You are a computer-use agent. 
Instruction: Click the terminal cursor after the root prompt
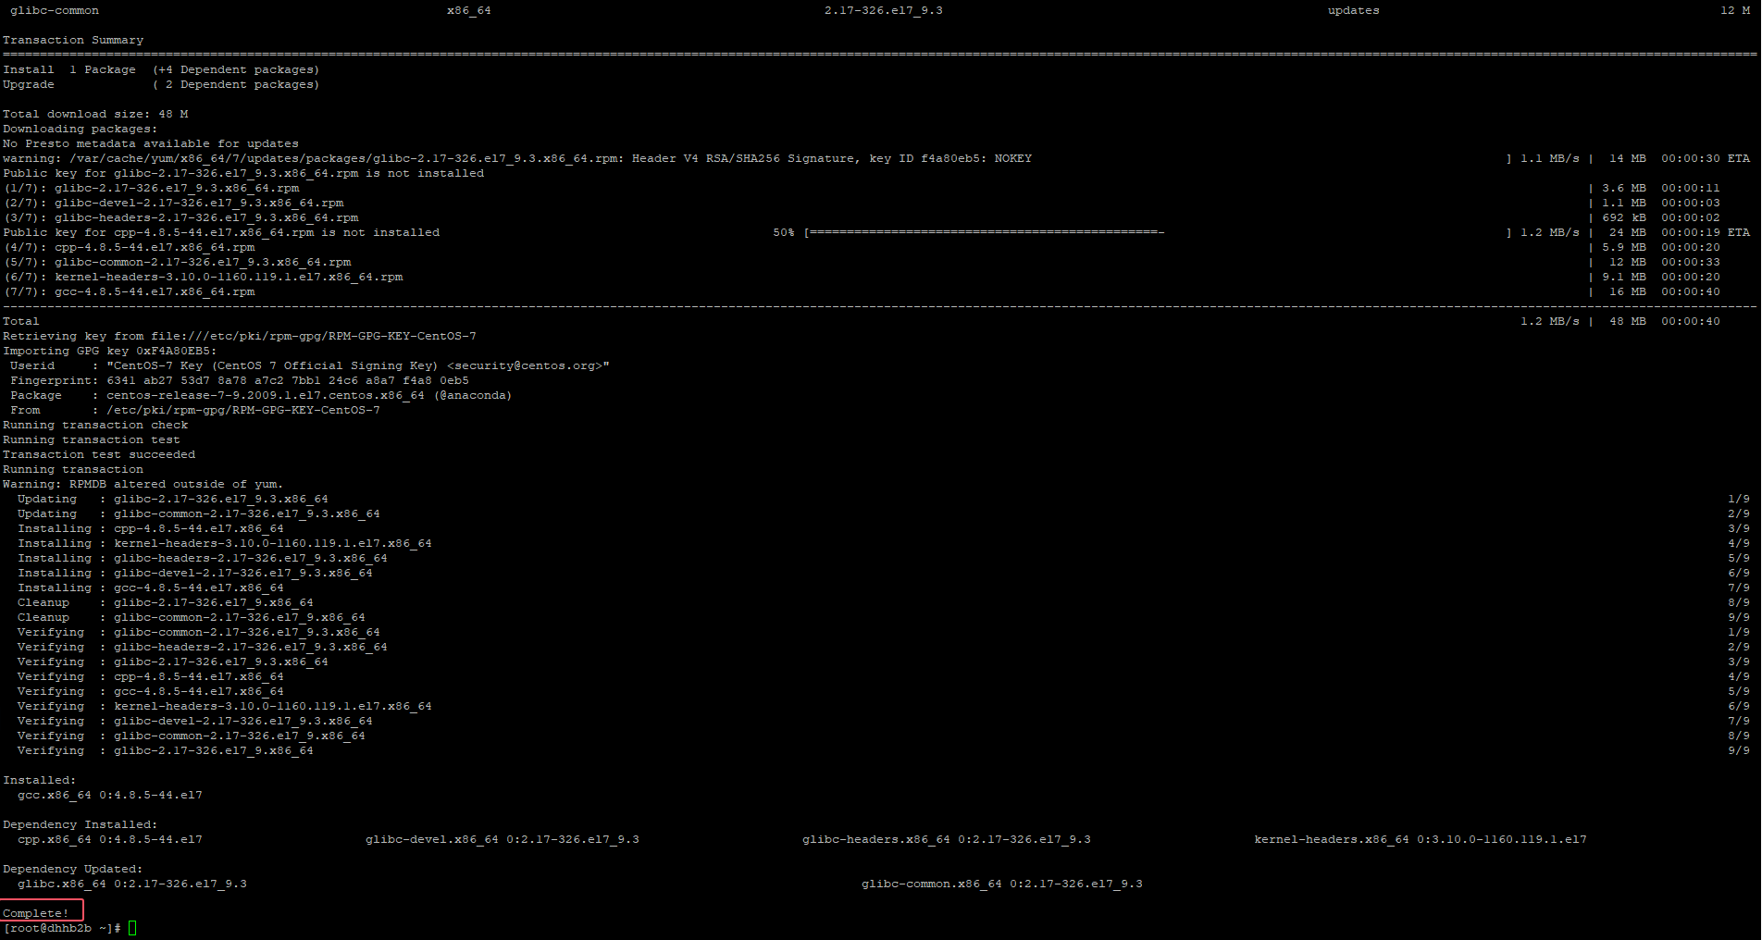pyautogui.click(x=132, y=928)
